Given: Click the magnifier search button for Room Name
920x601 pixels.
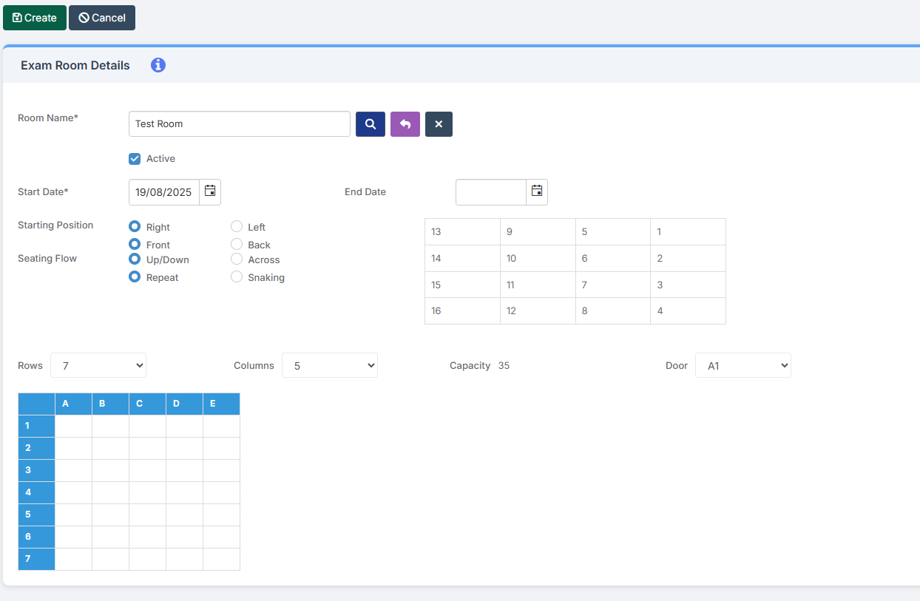Looking at the screenshot, I should click(x=371, y=124).
